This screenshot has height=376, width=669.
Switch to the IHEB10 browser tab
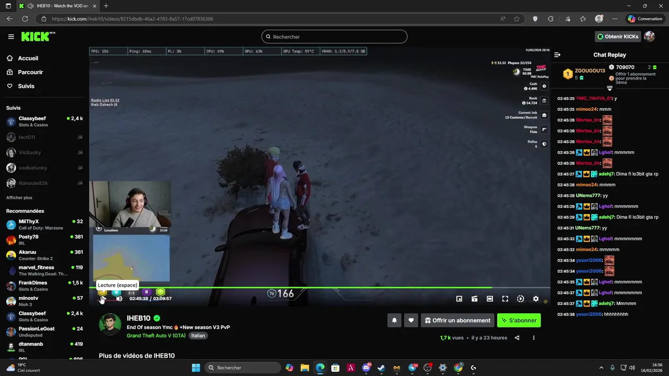[x=56, y=6]
